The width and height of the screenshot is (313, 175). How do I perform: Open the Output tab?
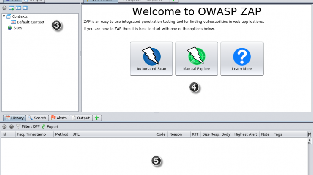pos(81,118)
